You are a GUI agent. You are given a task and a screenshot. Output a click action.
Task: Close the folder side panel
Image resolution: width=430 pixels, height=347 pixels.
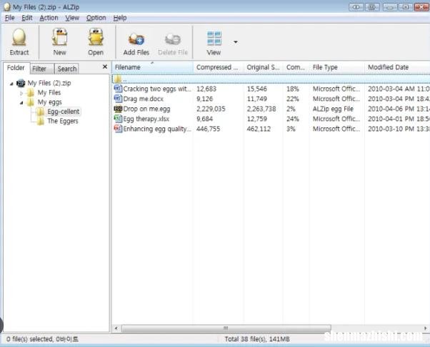[x=105, y=67]
